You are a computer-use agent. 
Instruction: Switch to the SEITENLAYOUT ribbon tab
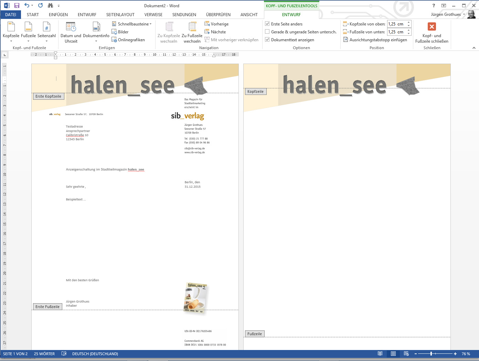120,15
